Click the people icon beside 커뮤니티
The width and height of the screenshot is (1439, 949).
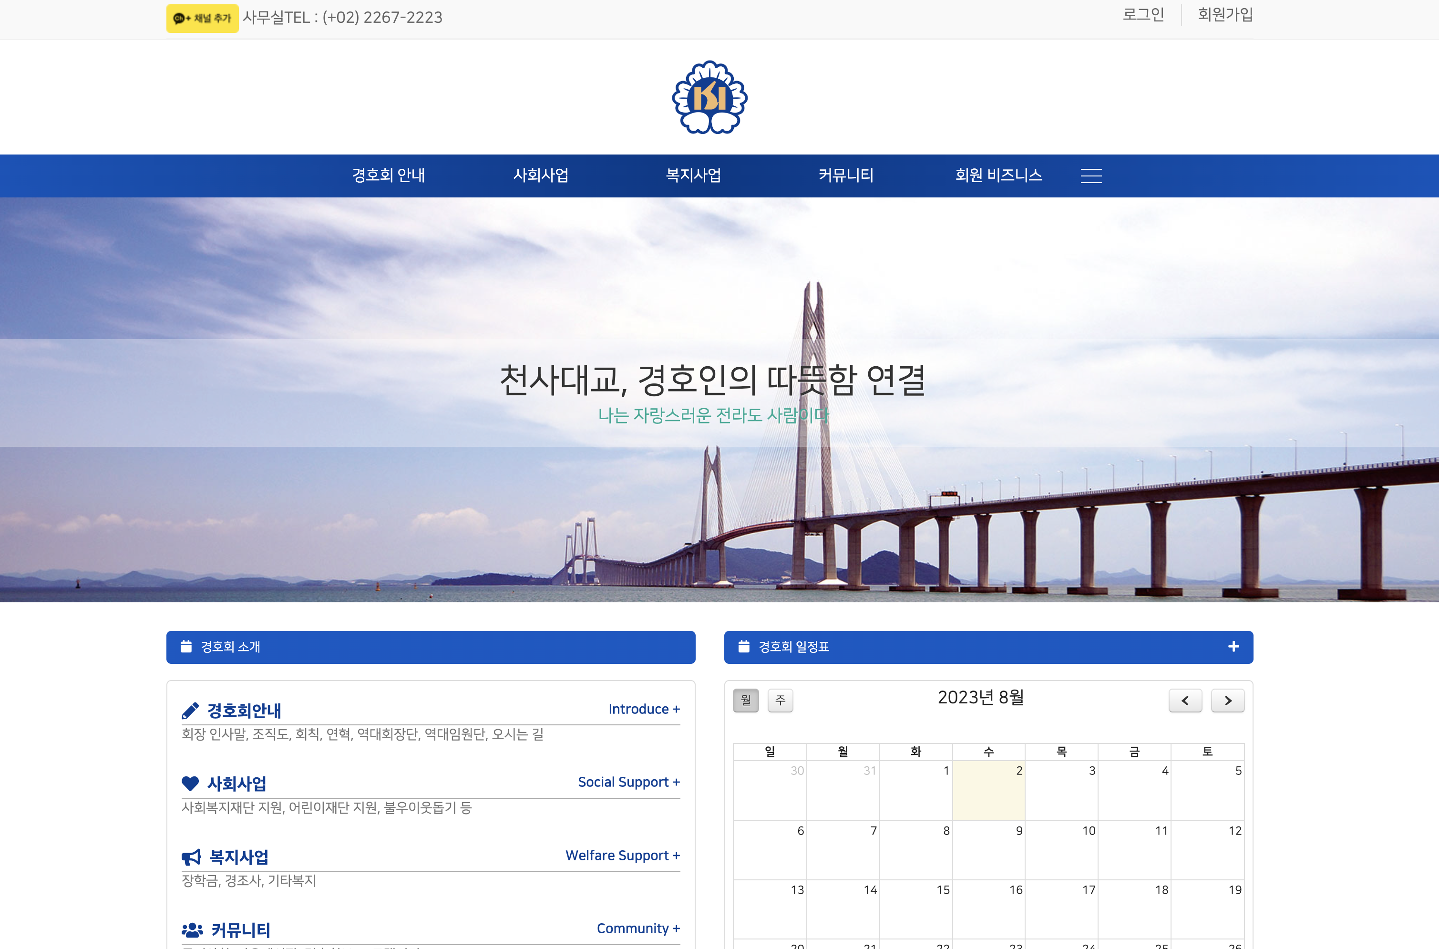[193, 929]
